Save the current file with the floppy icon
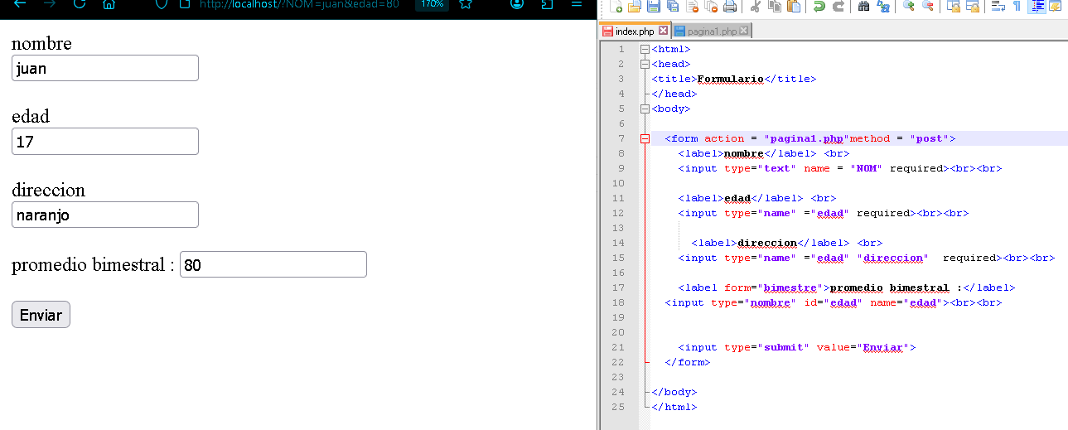Screen dimensions: 1068x430 coord(654,7)
